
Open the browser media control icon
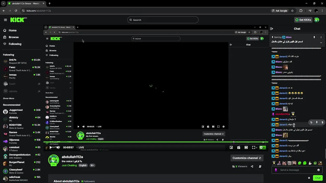[x=310, y=11]
